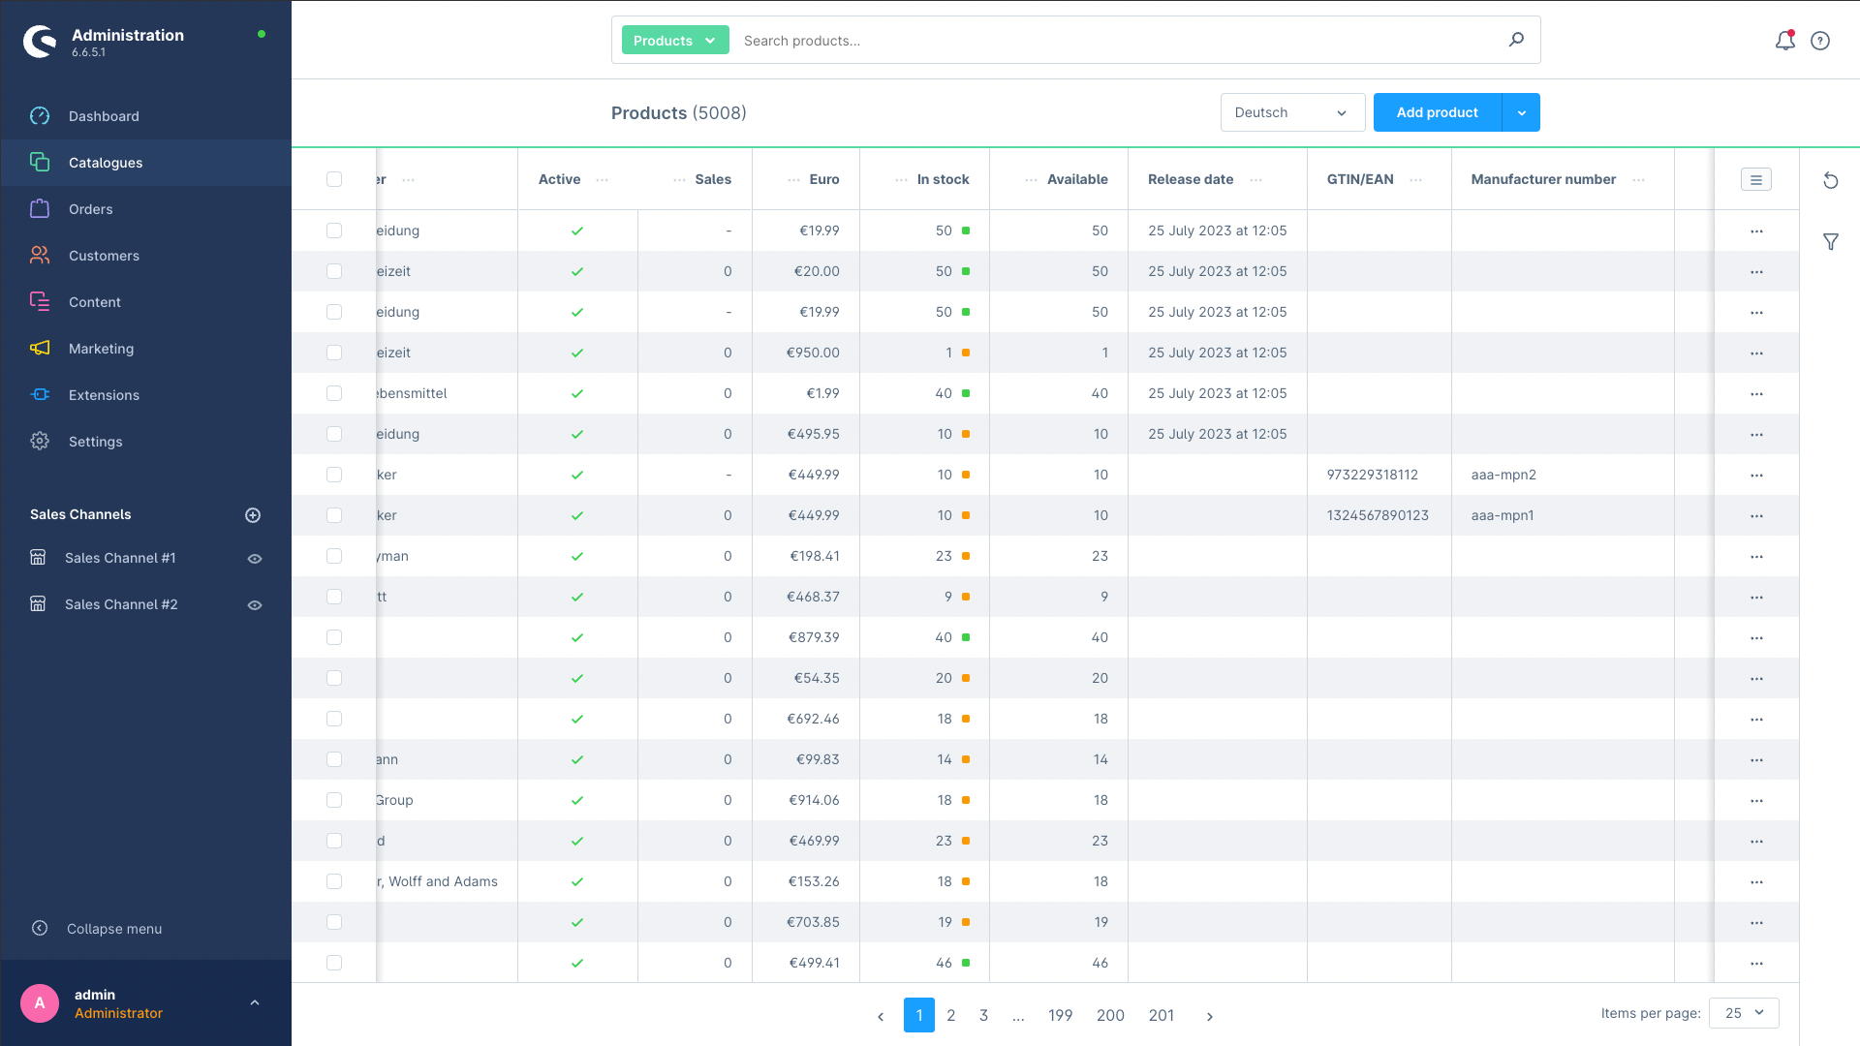The height and width of the screenshot is (1046, 1860).
Task: Open the filter sidebar funnel icon
Action: point(1830,242)
